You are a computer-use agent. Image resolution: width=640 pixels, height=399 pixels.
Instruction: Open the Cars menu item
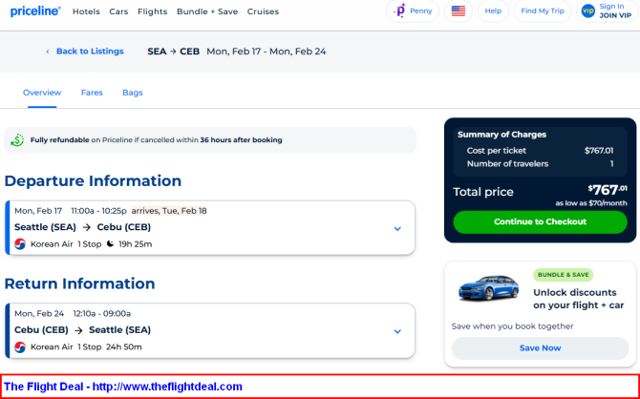[x=118, y=11]
